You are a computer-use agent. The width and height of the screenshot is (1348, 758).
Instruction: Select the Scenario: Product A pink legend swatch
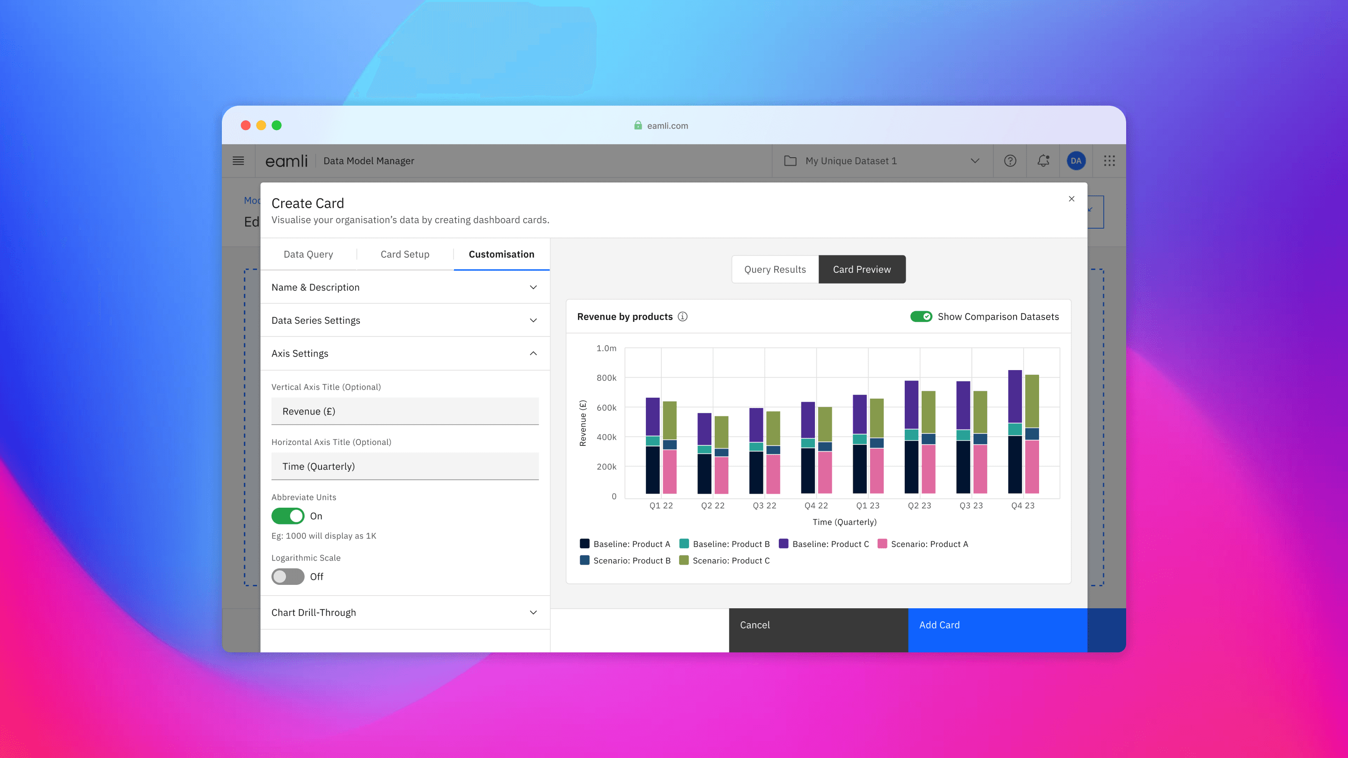pos(882,544)
